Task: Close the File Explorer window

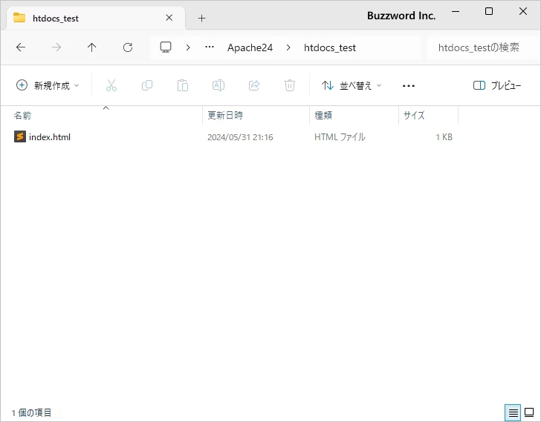Action: pos(523,11)
